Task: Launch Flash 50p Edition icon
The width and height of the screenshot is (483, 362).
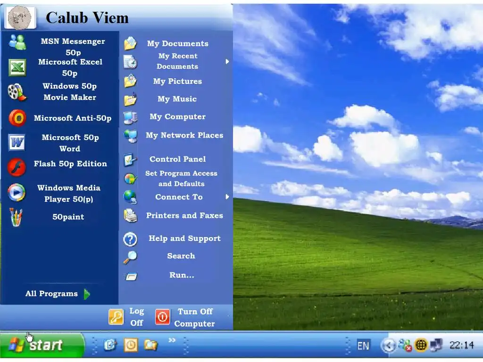Action: click(x=17, y=167)
